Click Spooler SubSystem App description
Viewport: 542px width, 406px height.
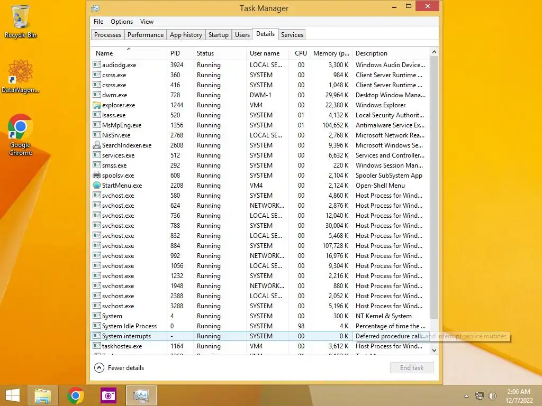coord(389,176)
